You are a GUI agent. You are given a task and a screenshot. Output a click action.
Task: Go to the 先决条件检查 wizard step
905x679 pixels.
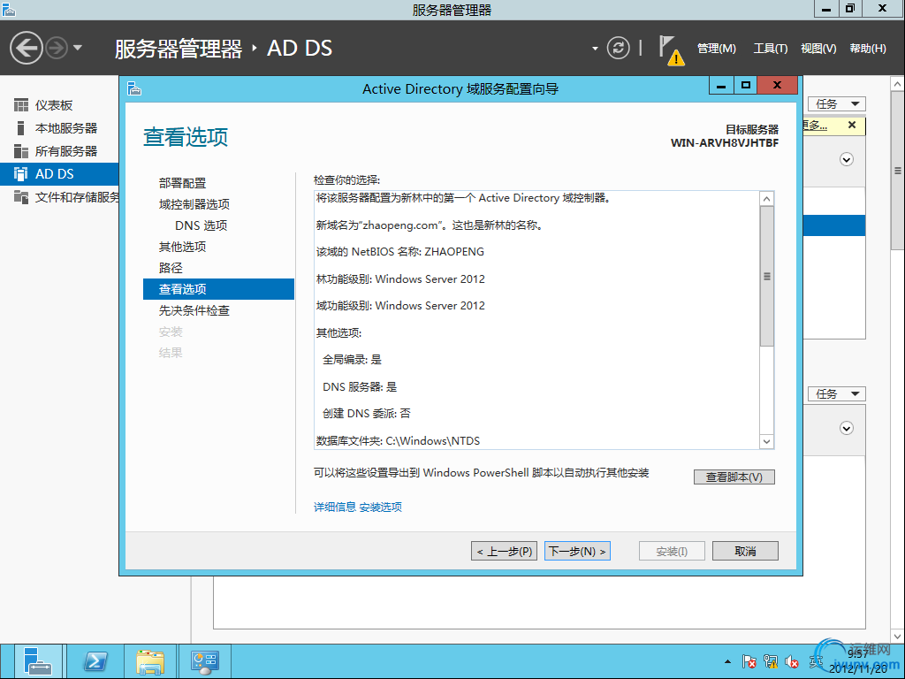(x=194, y=310)
